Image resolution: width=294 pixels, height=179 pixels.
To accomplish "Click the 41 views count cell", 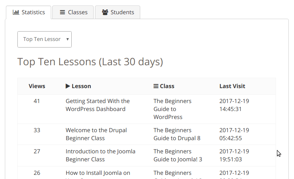I will 37,101.
